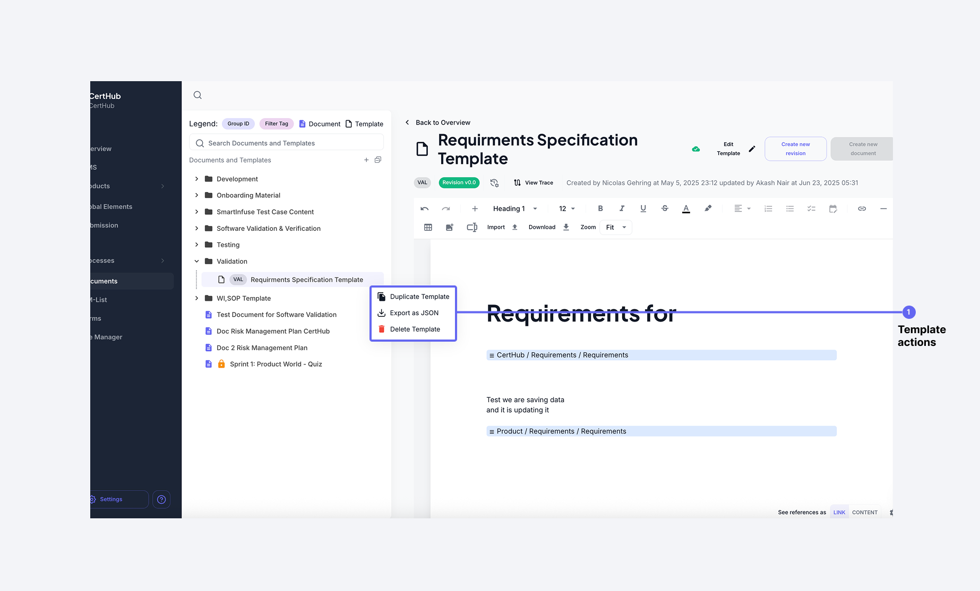Open the Zoom Fit dropdown
The width and height of the screenshot is (980, 591).
pyautogui.click(x=615, y=227)
